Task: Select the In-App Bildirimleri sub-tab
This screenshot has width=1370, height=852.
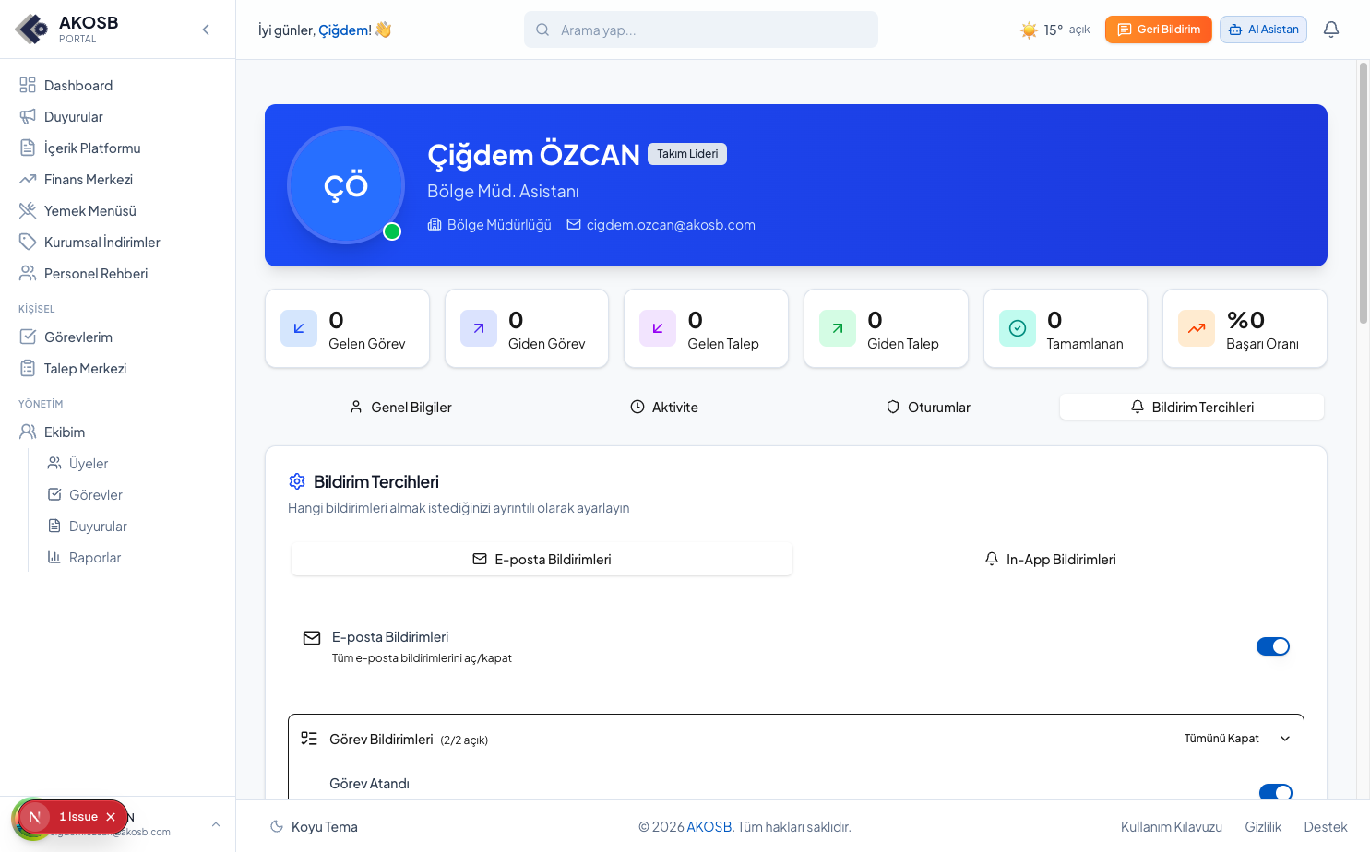Action: point(1050,560)
